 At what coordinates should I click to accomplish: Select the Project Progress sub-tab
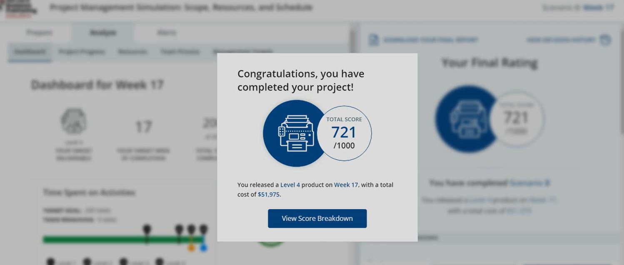tap(82, 52)
